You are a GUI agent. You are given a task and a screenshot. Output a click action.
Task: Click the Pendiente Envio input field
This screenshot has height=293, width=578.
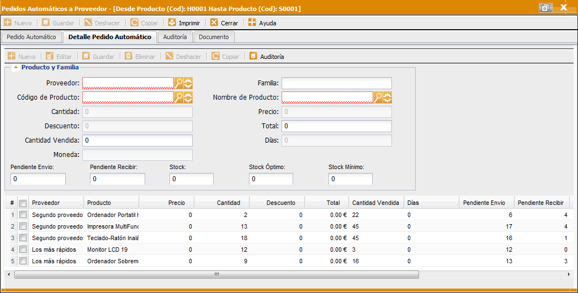click(x=38, y=178)
